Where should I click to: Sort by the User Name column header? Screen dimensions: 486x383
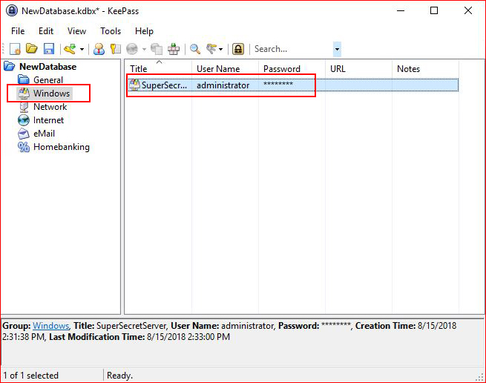coord(225,68)
